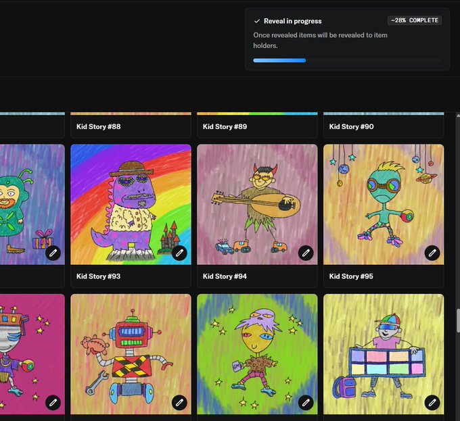Click the Reveal in progress heading

[x=292, y=21]
